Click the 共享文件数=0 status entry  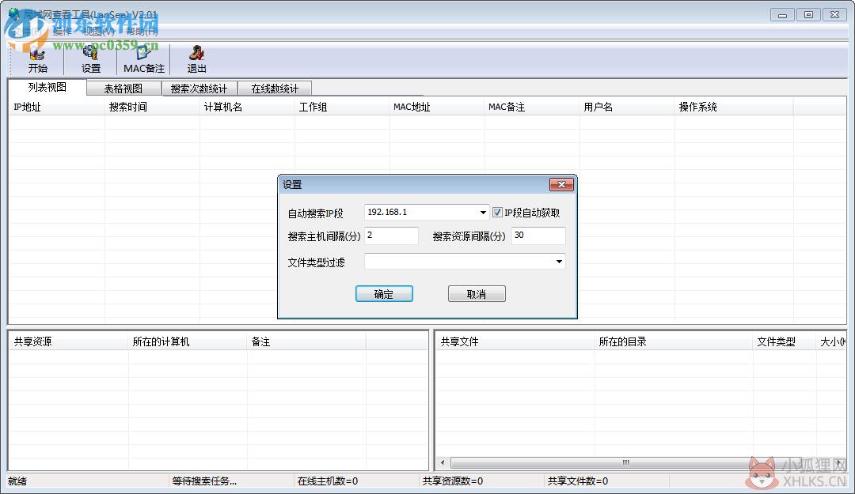[x=577, y=481]
